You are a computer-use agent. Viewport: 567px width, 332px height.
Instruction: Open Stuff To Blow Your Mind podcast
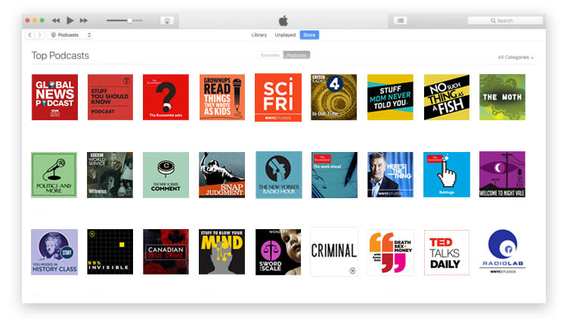coord(222,252)
